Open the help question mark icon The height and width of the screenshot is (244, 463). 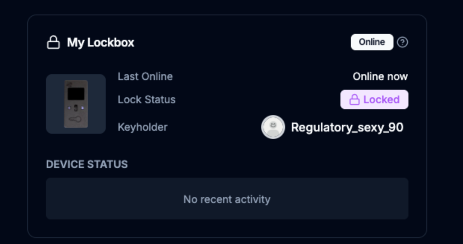point(402,42)
